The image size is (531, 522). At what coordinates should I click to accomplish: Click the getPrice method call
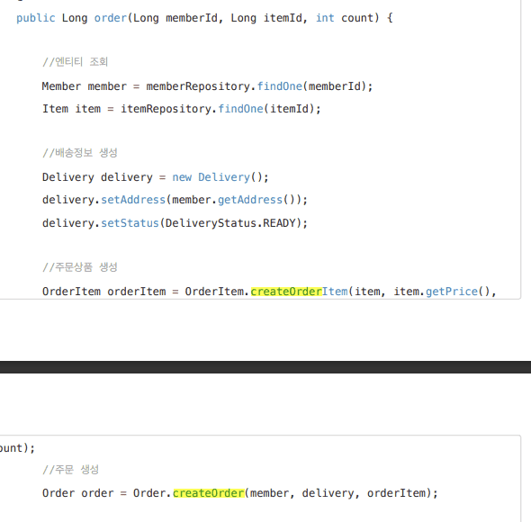452,292
